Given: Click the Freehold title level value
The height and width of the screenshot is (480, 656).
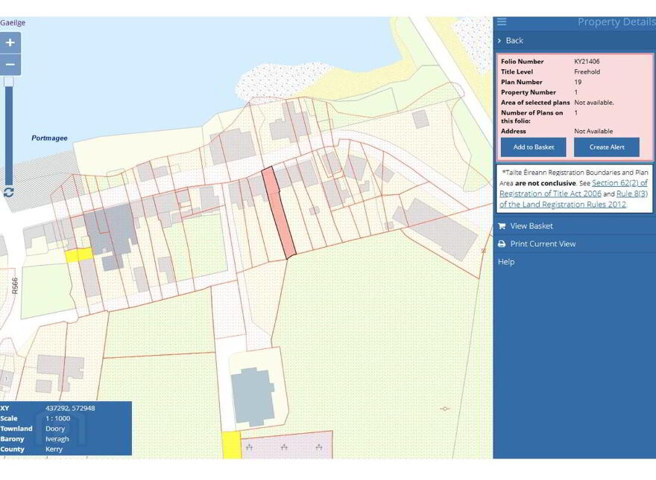Looking at the screenshot, I should [x=587, y=72].
